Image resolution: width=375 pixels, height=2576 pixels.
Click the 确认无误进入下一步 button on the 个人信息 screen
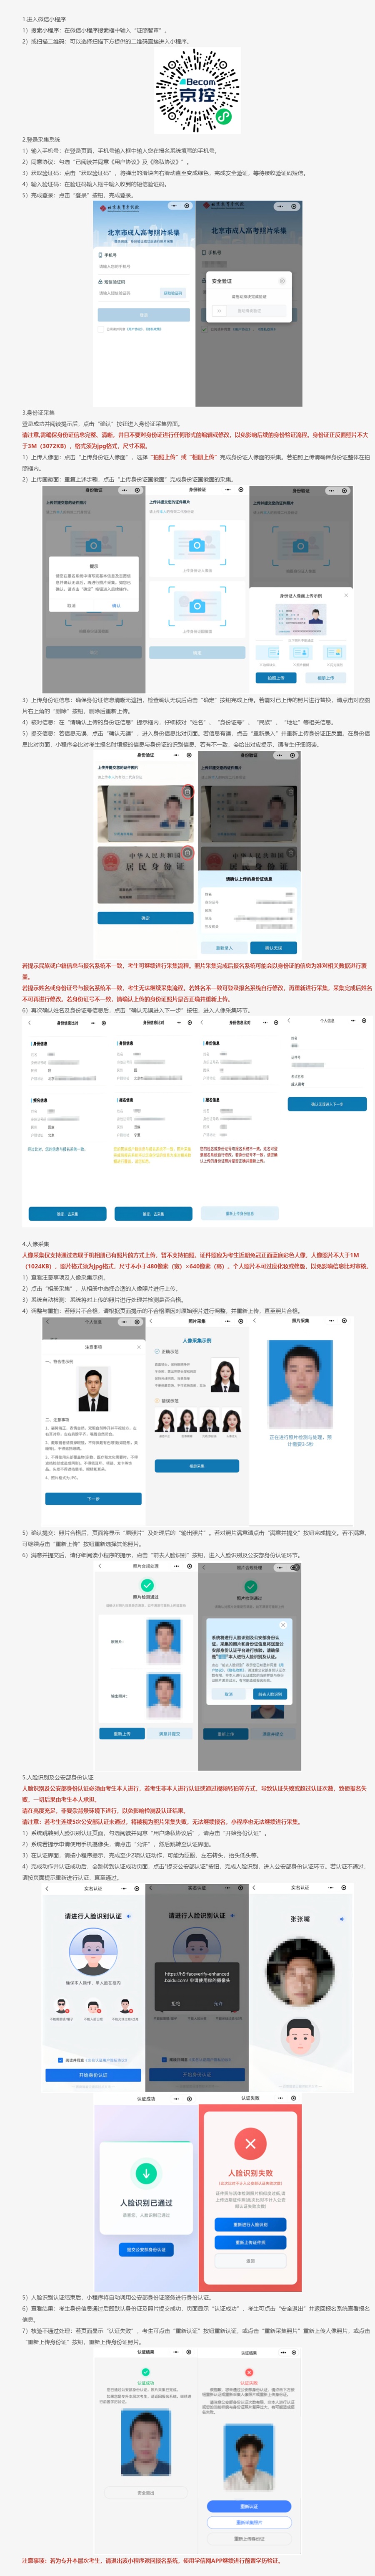[327, 1104]
